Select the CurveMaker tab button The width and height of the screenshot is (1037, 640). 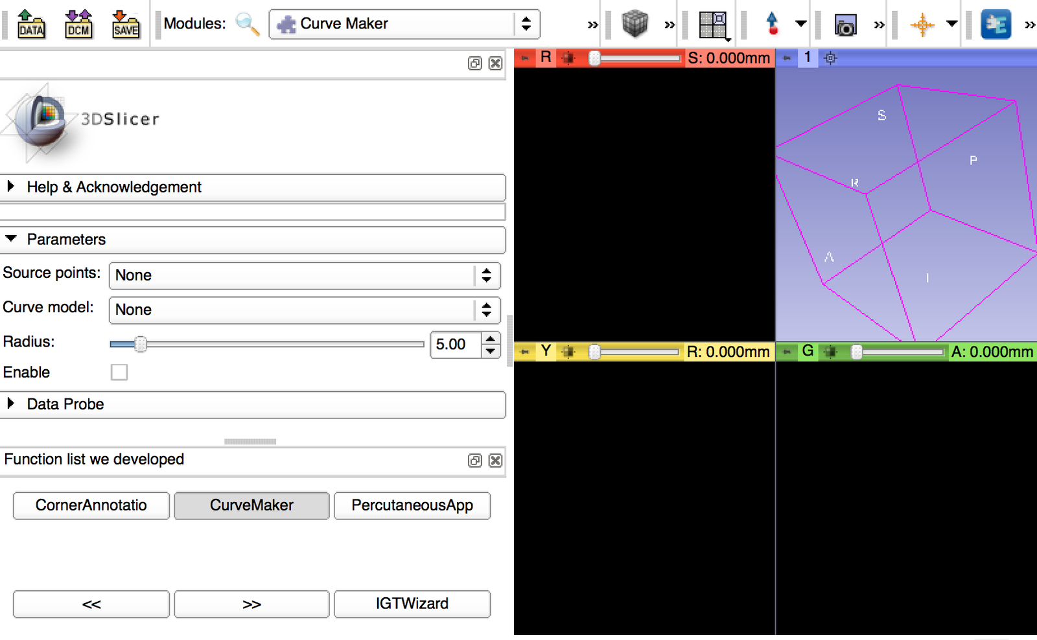251,505
